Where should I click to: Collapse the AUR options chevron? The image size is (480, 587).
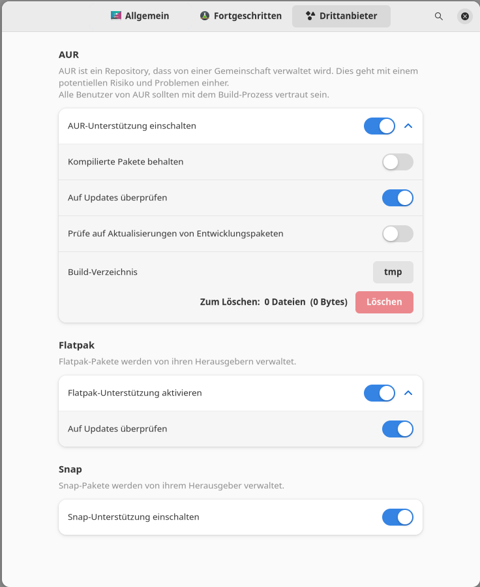pos(409,126)
